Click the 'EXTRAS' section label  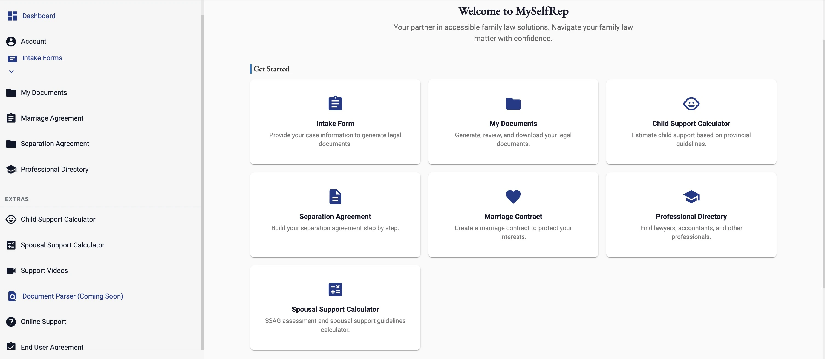(x=17, y=199)
